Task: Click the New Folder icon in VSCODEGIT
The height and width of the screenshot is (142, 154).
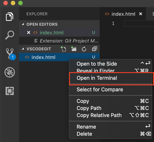Action: (x=74, y=49)
